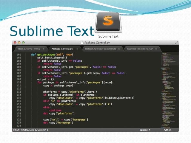Click line number 124 in the gutter
The image size is (191, 143).
[x=19, y=126]
